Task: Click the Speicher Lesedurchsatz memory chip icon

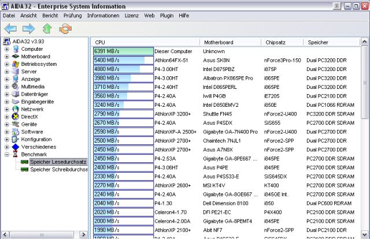Action: point(24,162)
